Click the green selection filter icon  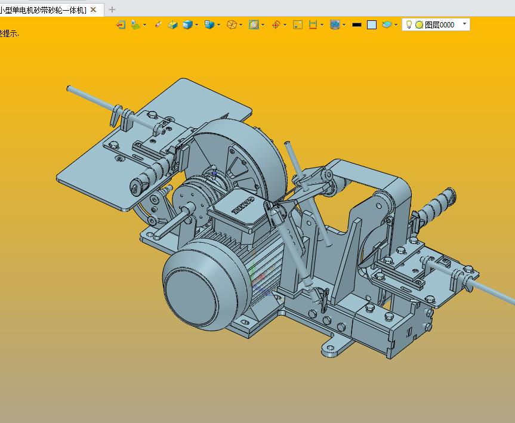point(135,24)
